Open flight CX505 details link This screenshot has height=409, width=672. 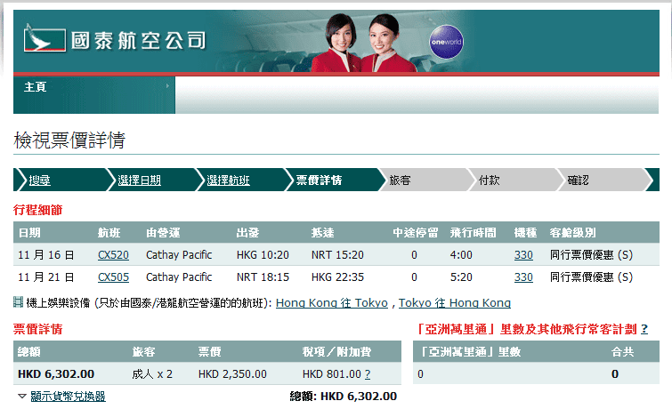113,277
